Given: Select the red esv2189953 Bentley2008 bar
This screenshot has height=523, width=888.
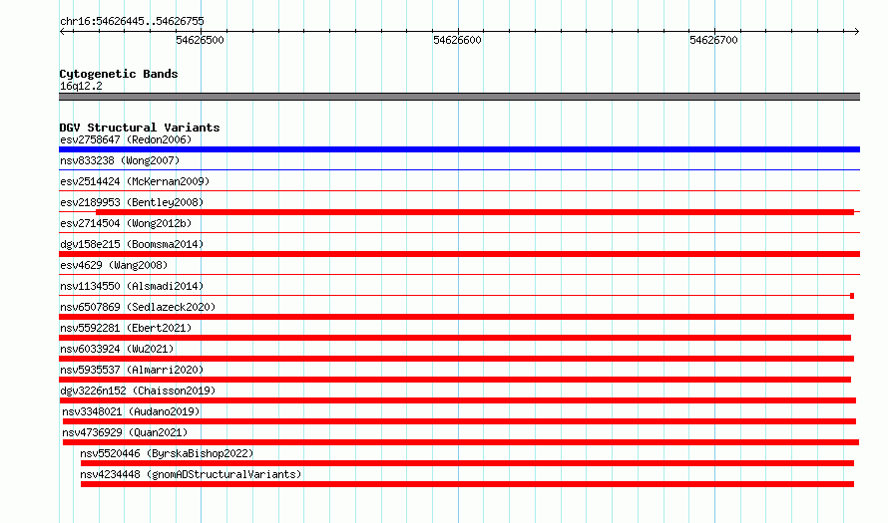Looking at the screenshot, I should coord(475,212).
